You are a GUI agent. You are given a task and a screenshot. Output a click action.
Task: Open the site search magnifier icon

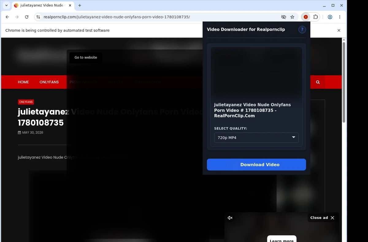[318, 82]
